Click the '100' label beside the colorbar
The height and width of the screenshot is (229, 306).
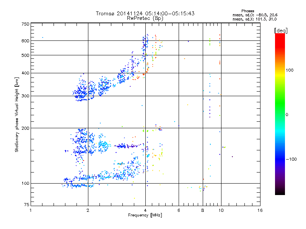(x=290, y=70)
